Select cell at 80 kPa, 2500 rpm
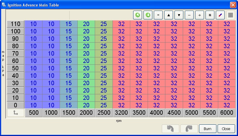 point(104,46)
